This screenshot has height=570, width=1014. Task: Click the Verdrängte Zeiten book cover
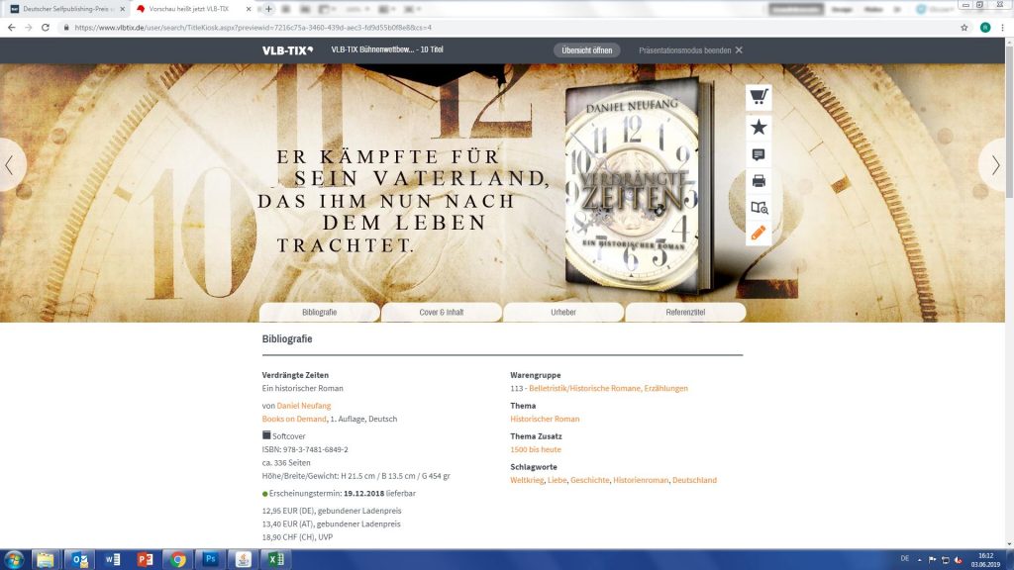tap(639, 187)
